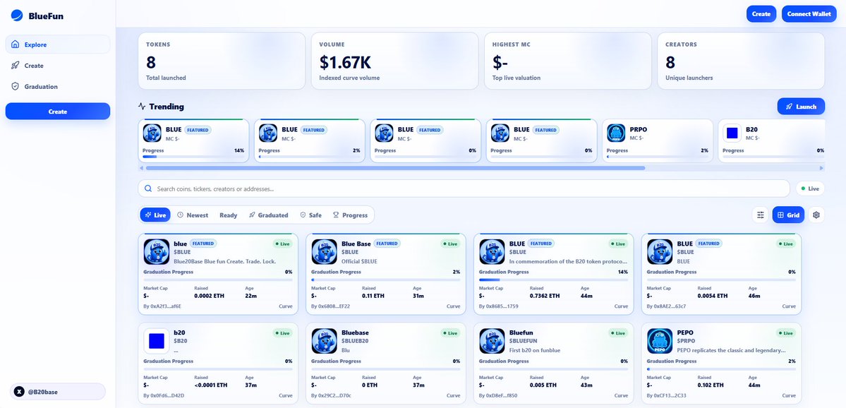This screenshot has height=408, width=846.
Task: Open the filter sliders icon
Action: click(761, 215)
